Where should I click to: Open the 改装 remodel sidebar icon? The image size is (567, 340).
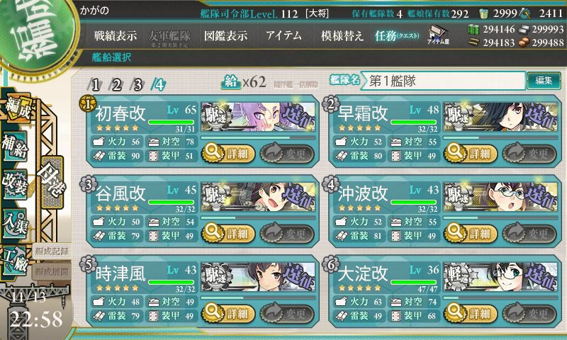[x=15, y=184]
